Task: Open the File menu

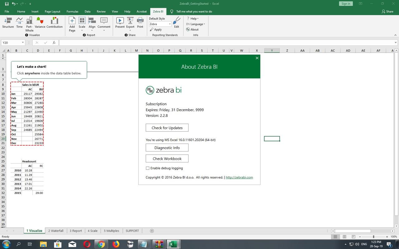Action: (7, 12)
